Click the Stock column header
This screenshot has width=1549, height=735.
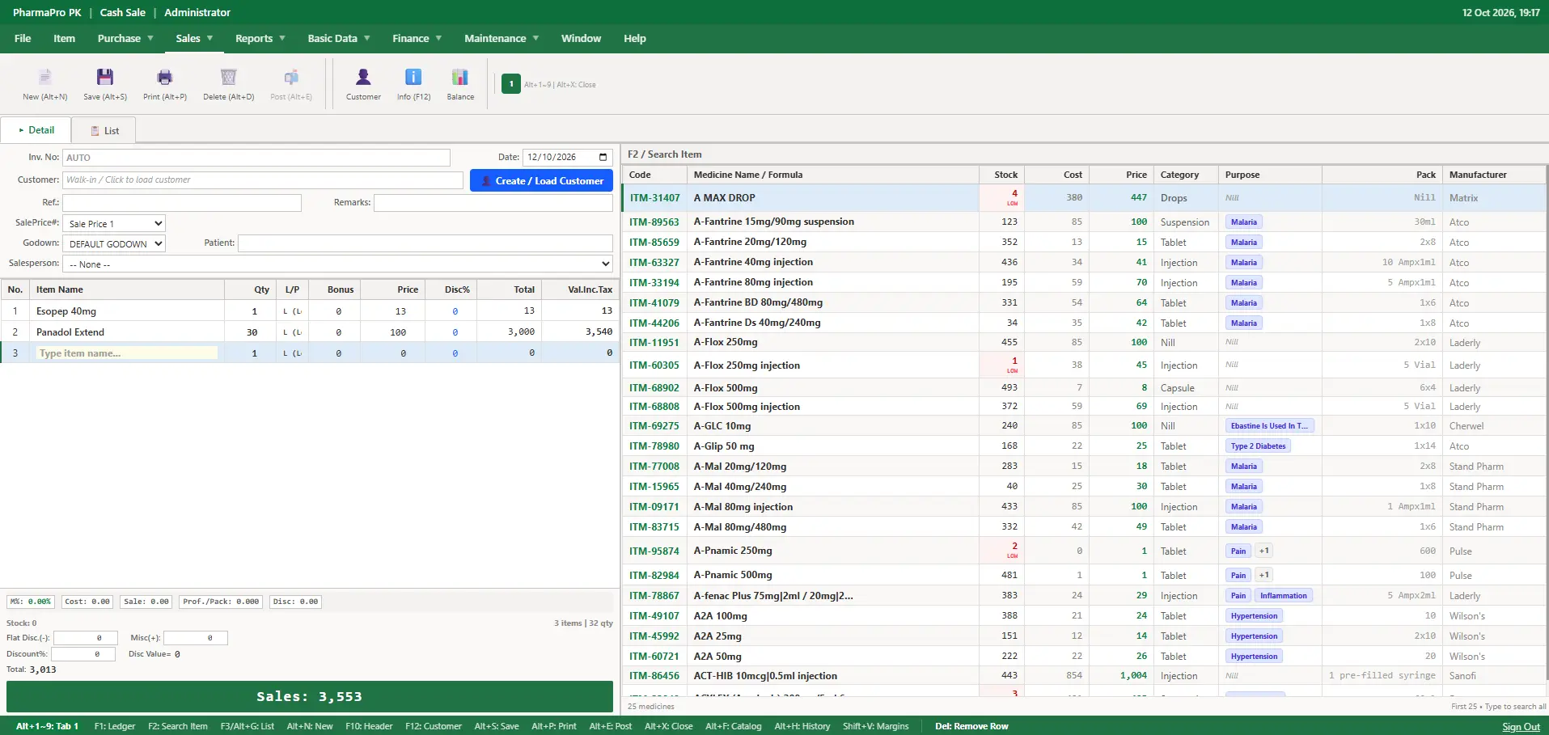tap(1001, 175)
